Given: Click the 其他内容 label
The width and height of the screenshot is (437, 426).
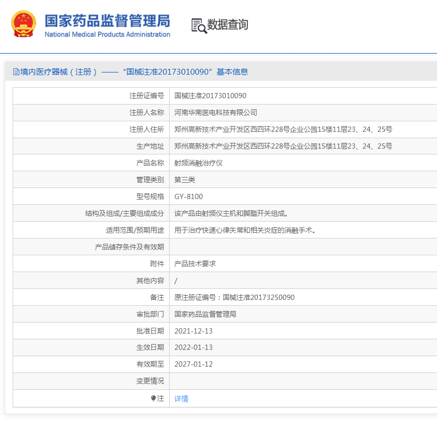Looking at the screenshot, I should 150,280.
